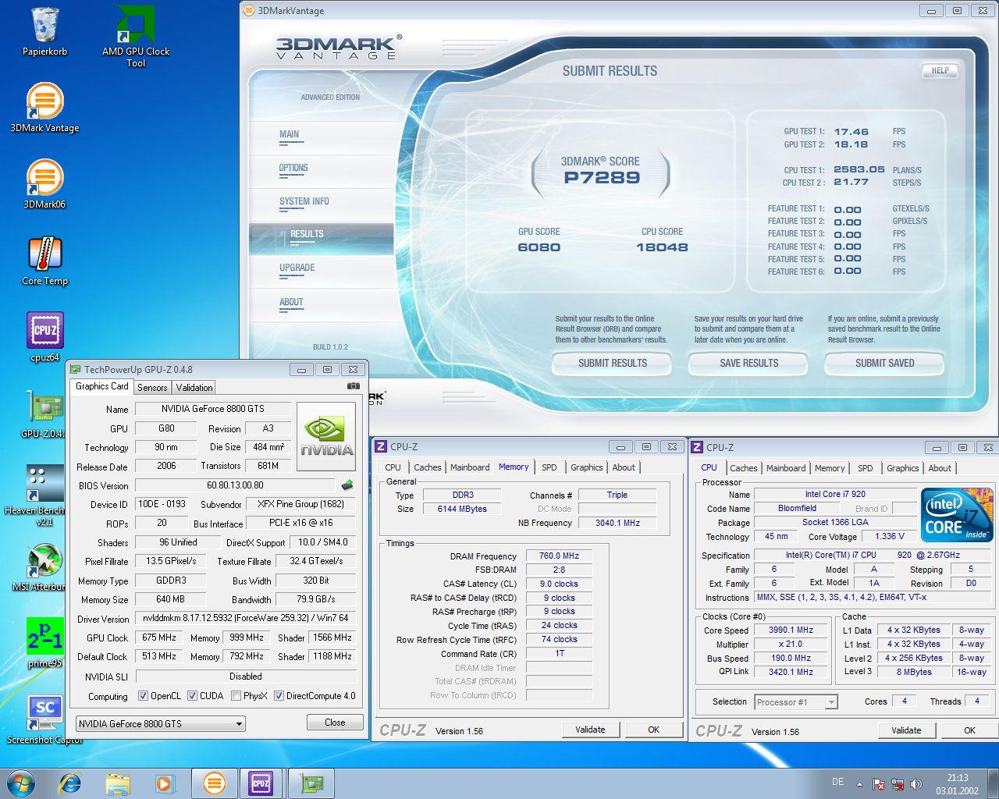Open Windows Media Player taskbar icon
Viewport: 999px width, 799px height.
(165, 783)
